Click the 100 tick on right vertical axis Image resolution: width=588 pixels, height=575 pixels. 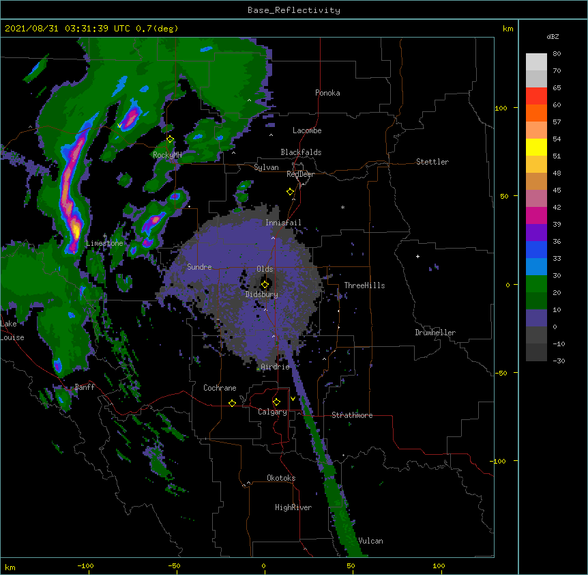coord(501,108)
